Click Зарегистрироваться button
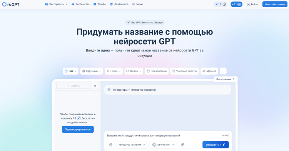Image resolution: width=289 pixels, height=151 pixels. (78, 129)
